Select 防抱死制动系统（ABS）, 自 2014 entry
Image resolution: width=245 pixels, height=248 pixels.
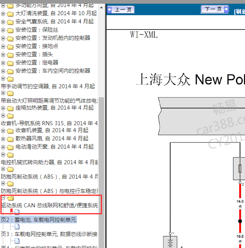tap(50, 177)
